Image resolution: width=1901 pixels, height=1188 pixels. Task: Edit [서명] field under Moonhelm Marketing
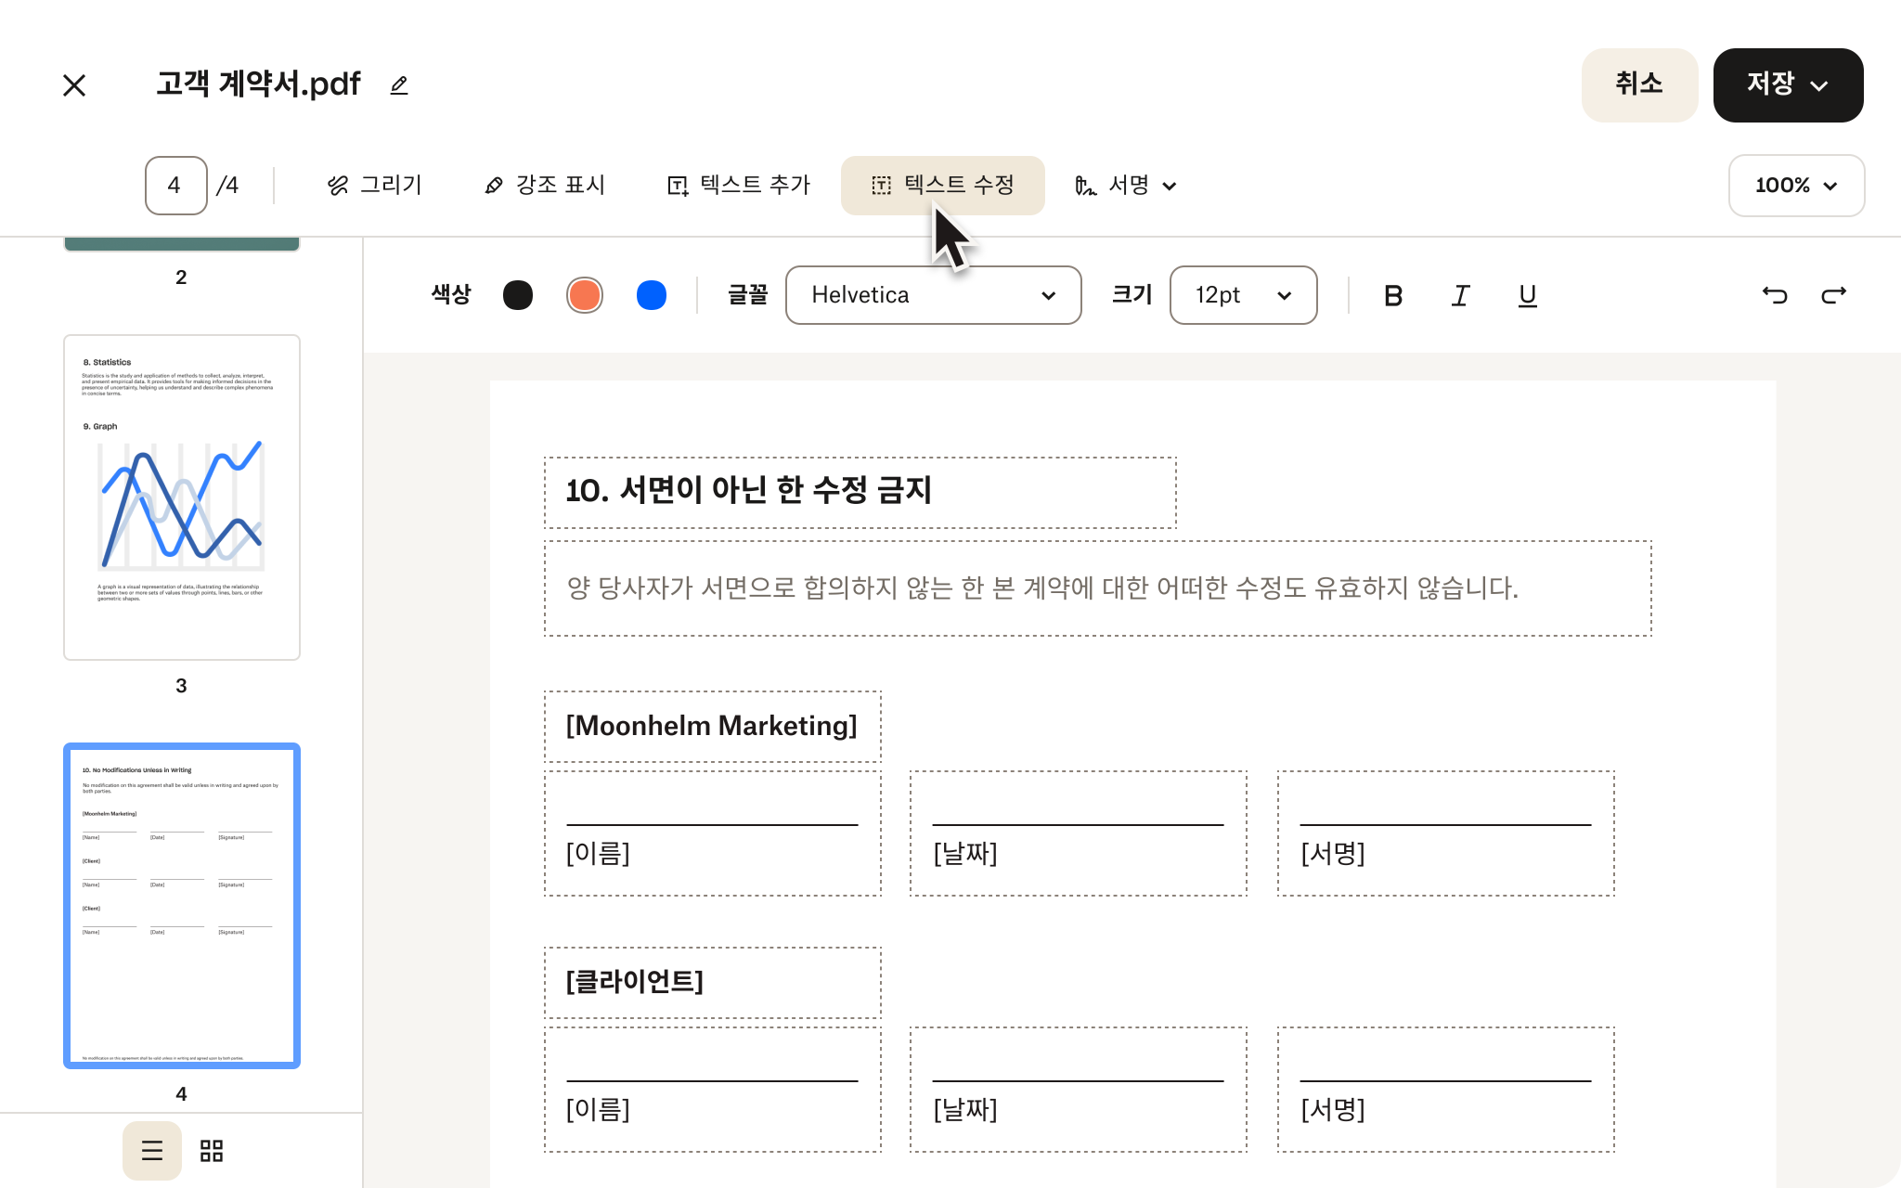pos(1445,833)
